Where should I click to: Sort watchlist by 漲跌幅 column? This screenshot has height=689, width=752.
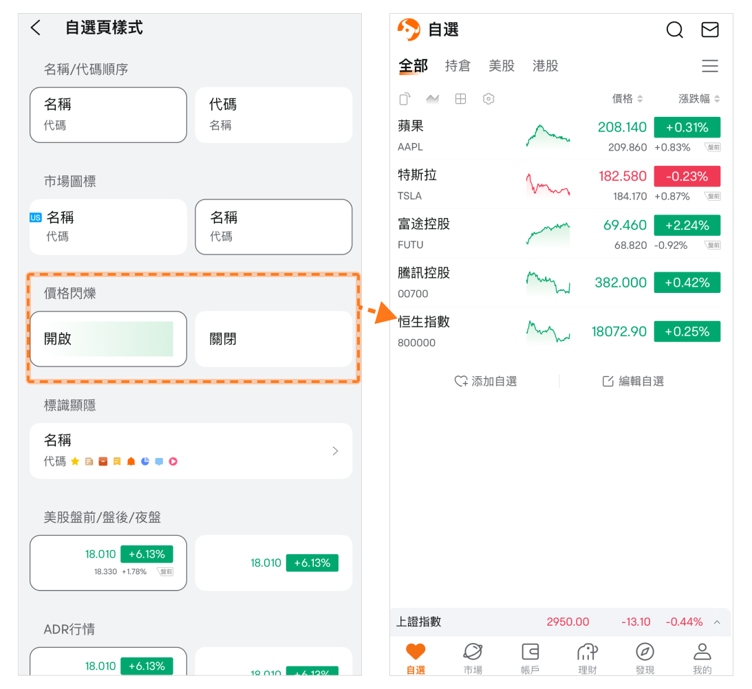point(698,99)
